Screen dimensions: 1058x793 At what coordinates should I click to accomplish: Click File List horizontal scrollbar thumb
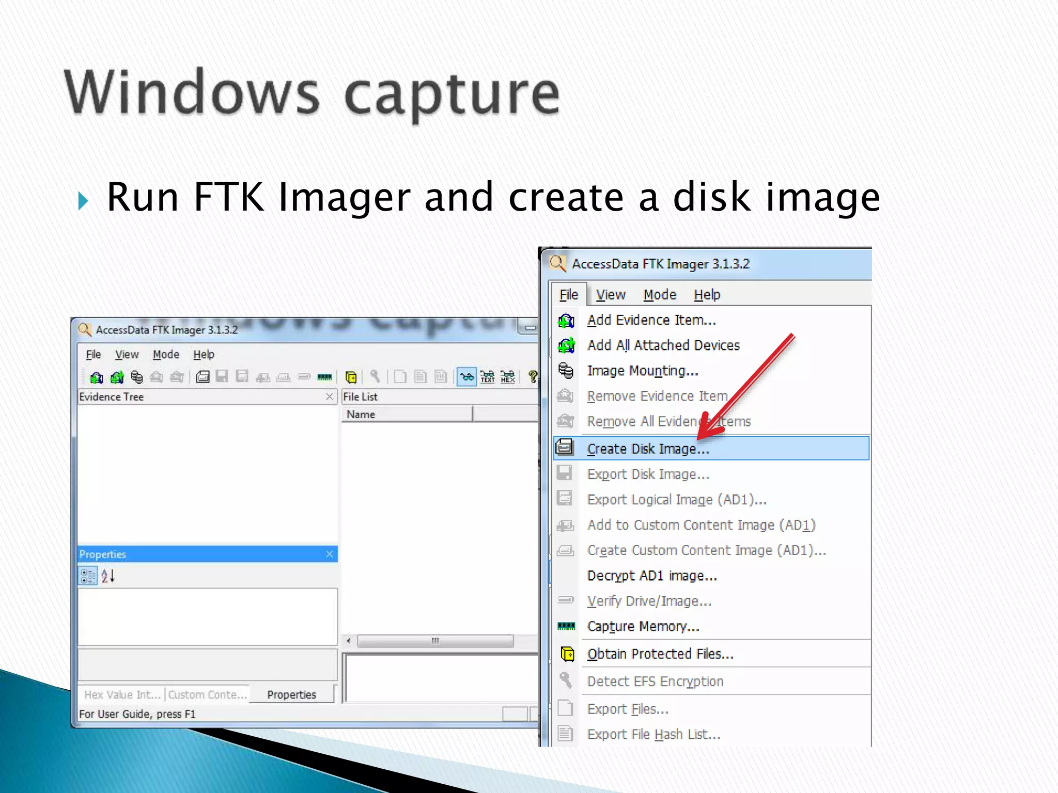tap(435, 641)
